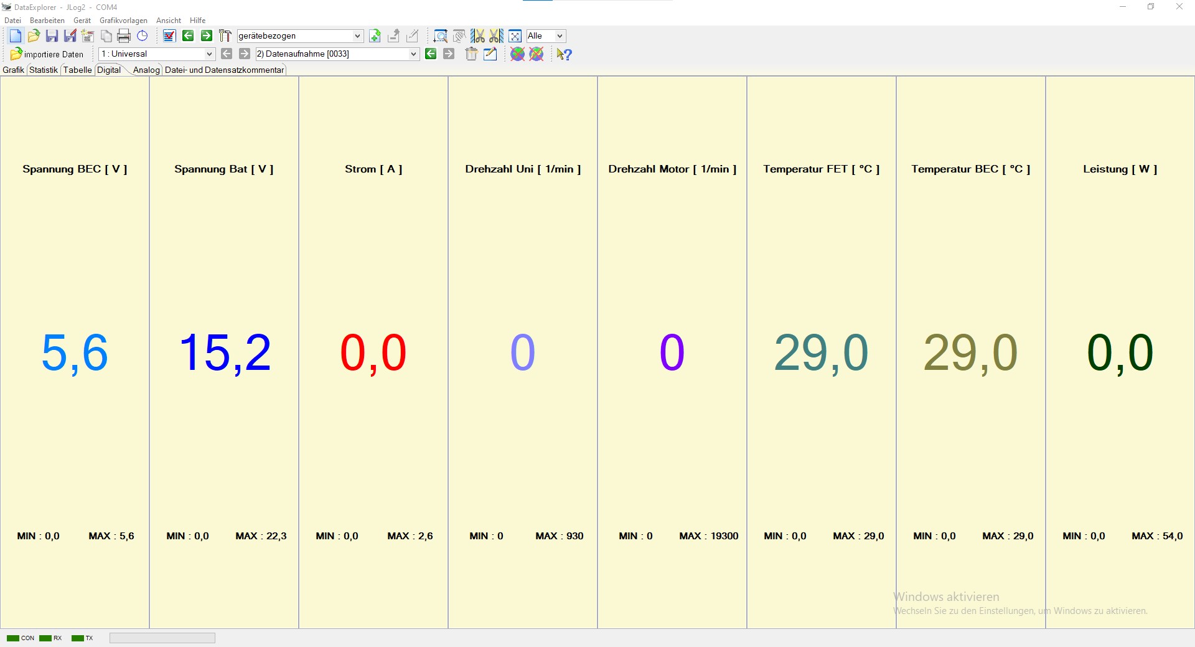
Task: Click the progress bar in status bar
Action: [x=162, y=638]
